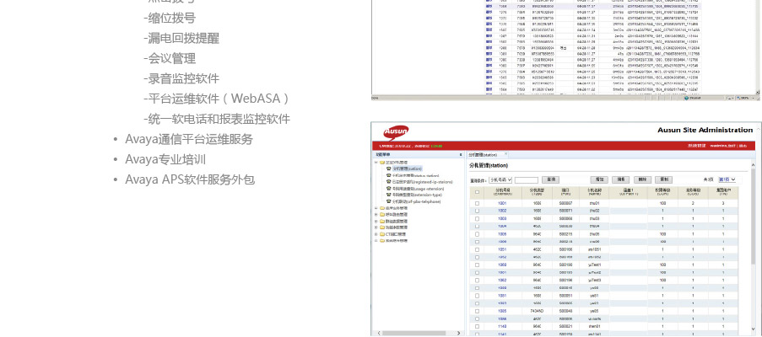Image resolution: width=762 pixels, height=337 pixels.
Task: Click the 查询 search button
Action: 550,179
